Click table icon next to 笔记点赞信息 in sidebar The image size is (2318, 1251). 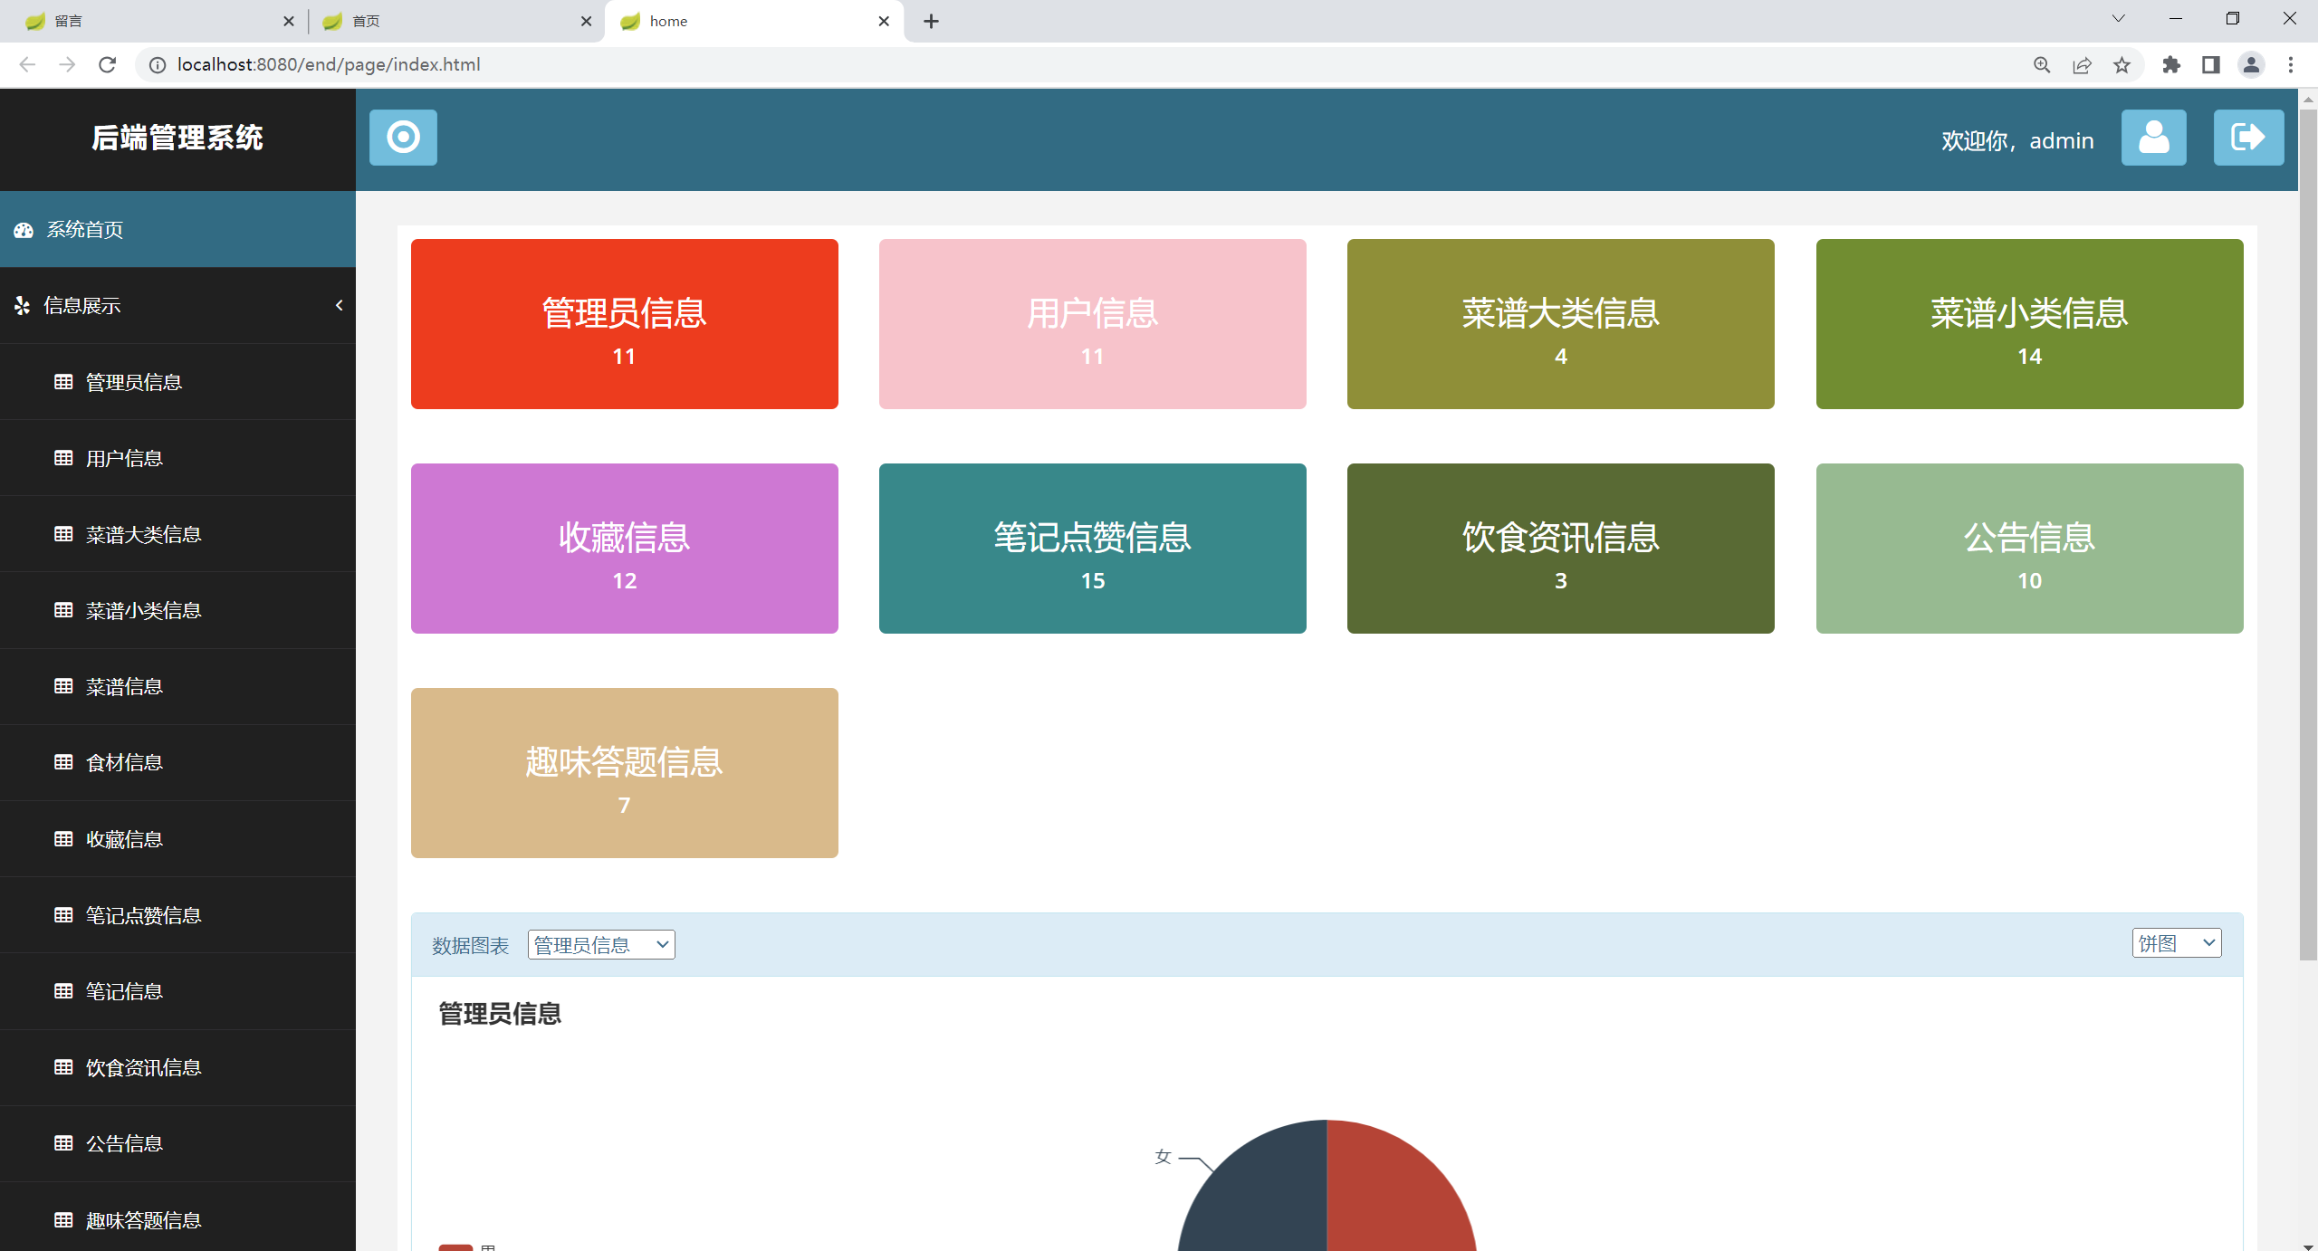63,915
